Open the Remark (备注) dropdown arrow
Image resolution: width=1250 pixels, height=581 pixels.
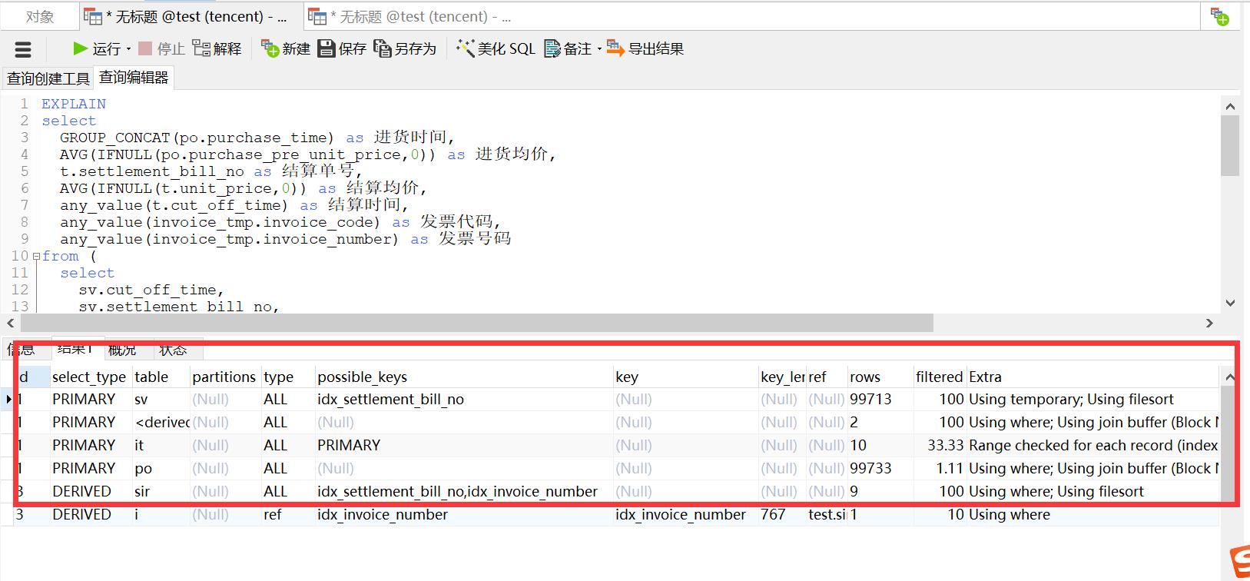point(599,49)
